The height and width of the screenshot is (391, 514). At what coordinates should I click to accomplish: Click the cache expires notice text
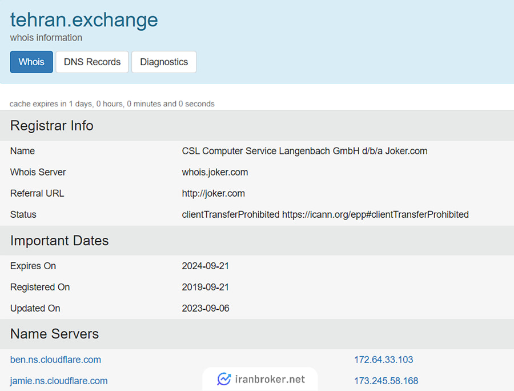coord(112,104)
